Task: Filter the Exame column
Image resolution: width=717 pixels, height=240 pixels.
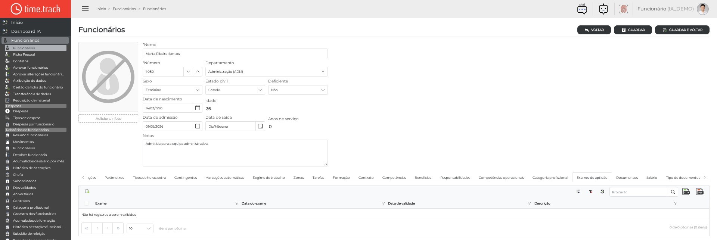Action: point(237,203)
